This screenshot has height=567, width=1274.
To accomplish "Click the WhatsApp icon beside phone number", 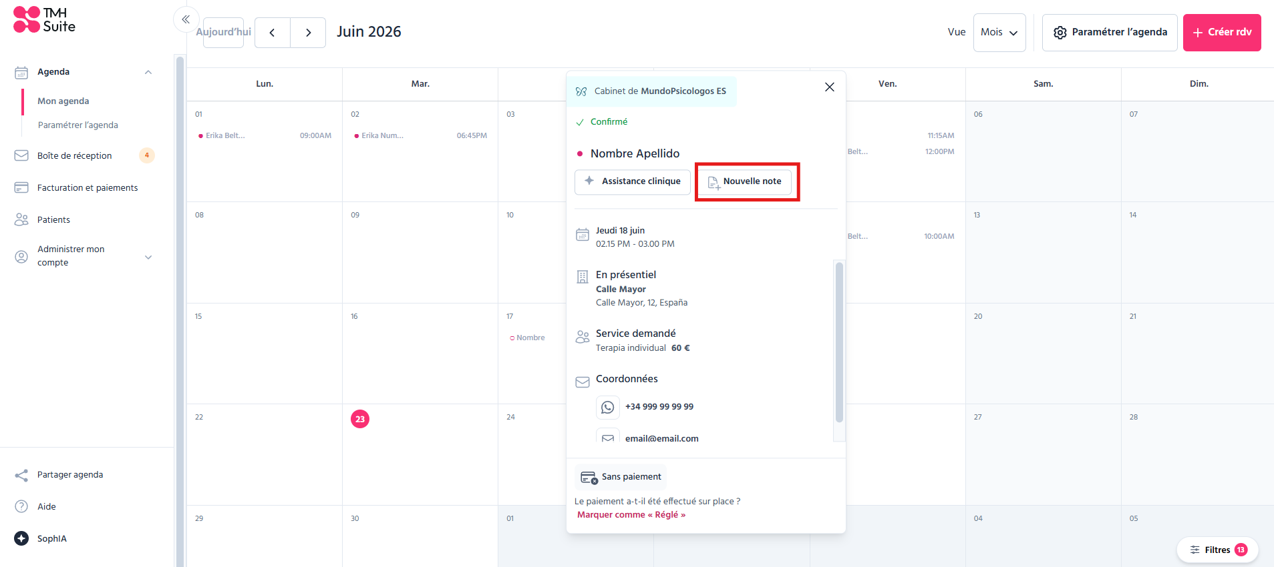I will coord(607,407).
